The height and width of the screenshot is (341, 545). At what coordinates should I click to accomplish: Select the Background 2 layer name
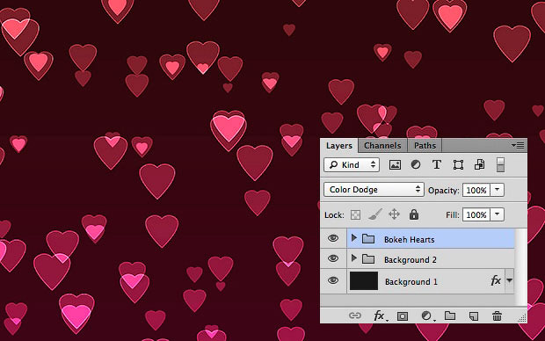tap(411, 259)
